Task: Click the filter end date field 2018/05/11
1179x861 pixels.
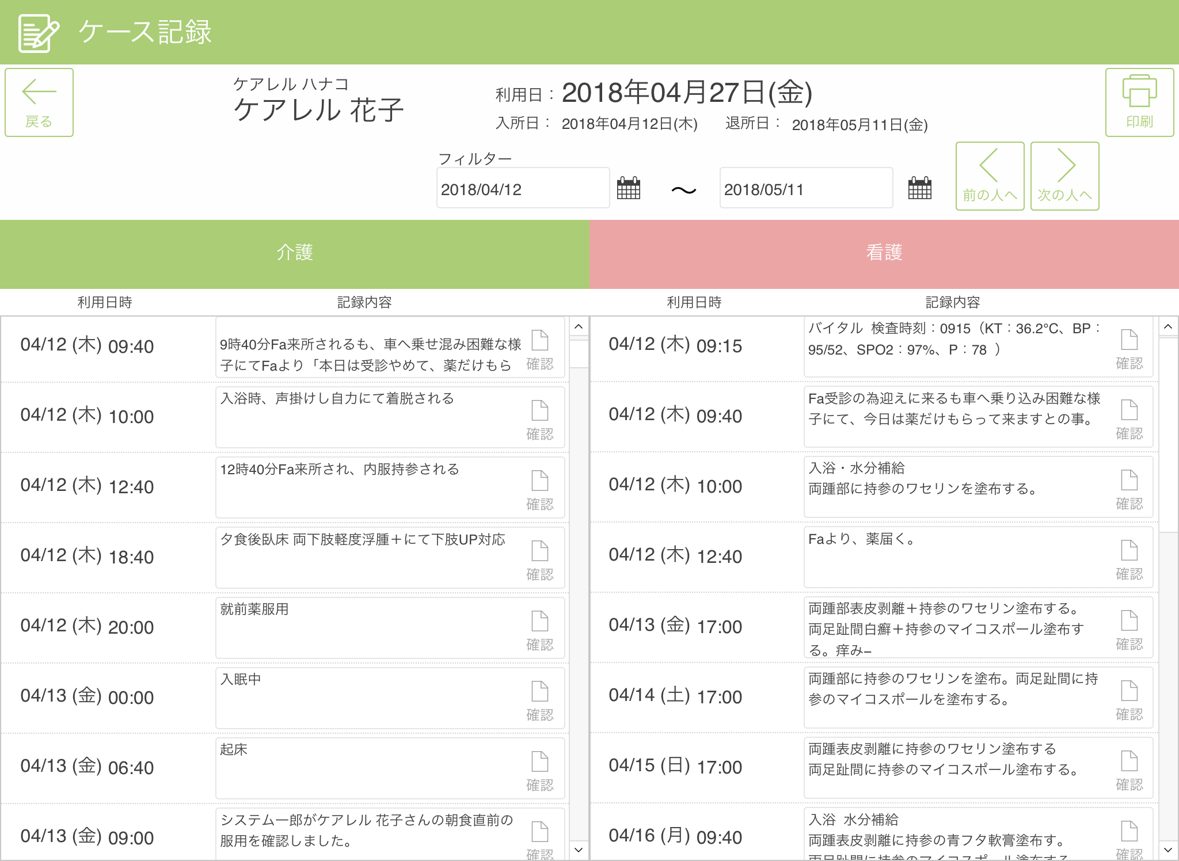Action: click(x=805, y=189)
